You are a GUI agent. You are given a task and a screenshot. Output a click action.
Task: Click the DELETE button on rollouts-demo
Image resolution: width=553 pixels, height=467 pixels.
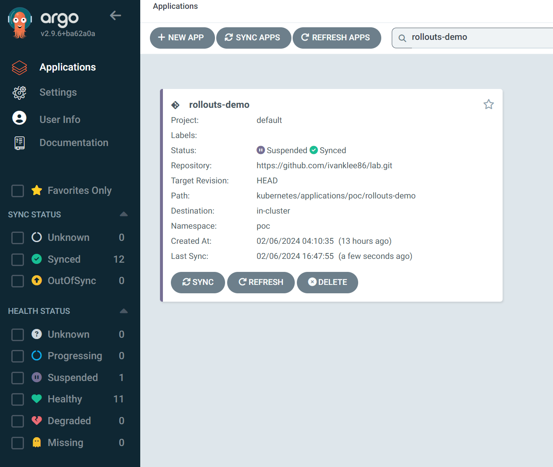coord(327,282)
